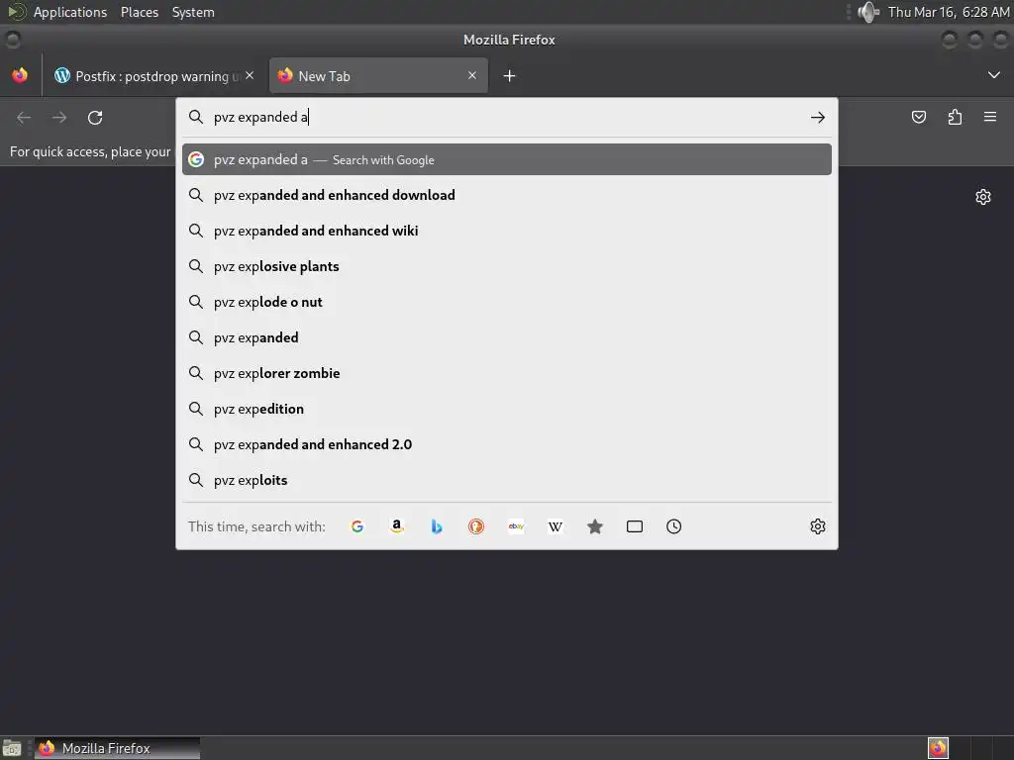Viewport: 1014px width, 760px height.
Task: Search with the Amazon one-off icon
Action: click(397, 526)
